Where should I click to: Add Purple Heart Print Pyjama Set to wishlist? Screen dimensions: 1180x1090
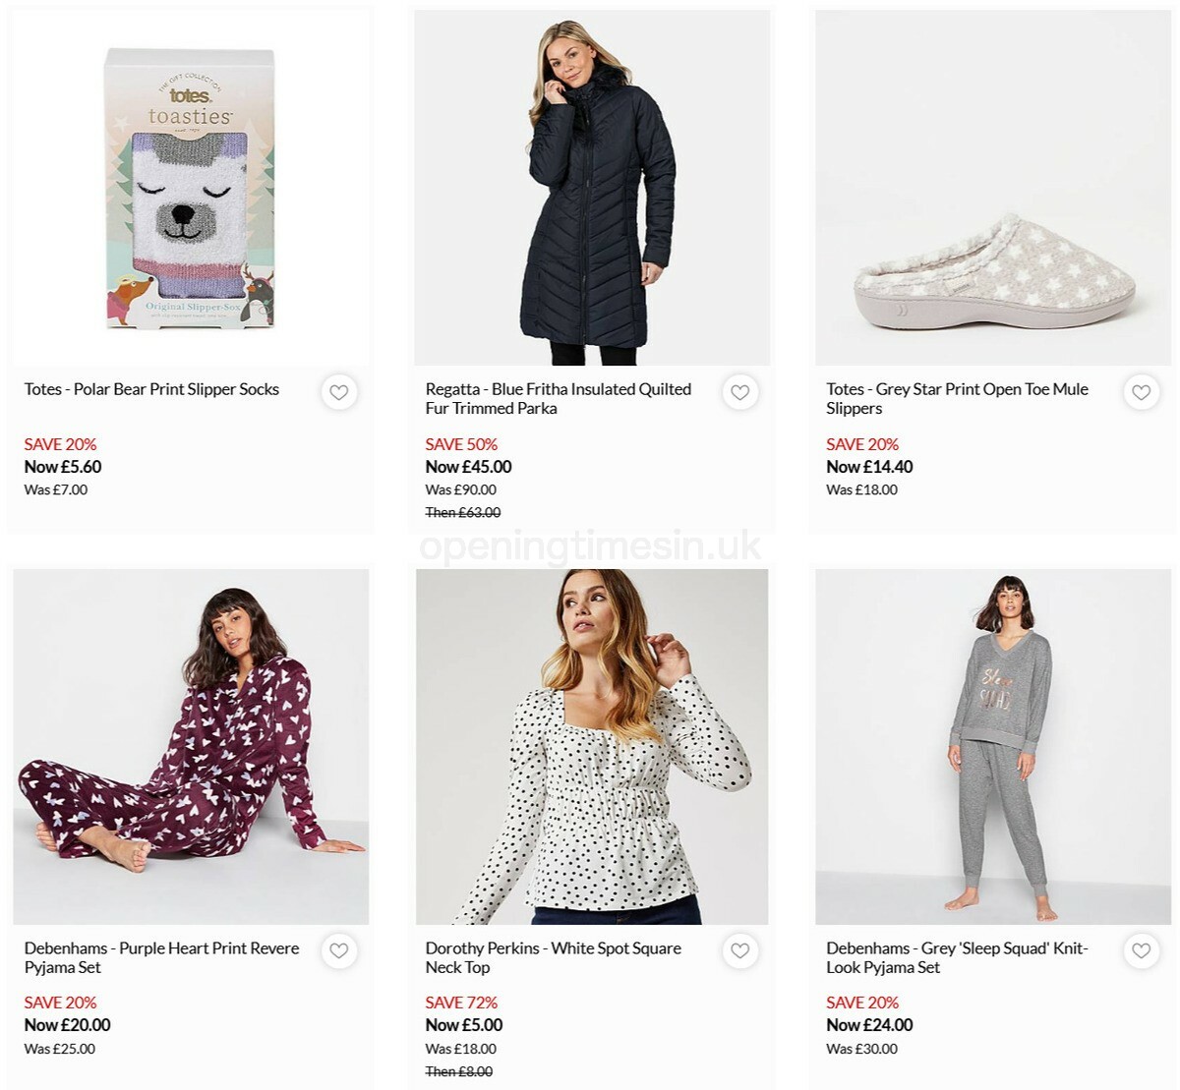(x=339, y=951)
